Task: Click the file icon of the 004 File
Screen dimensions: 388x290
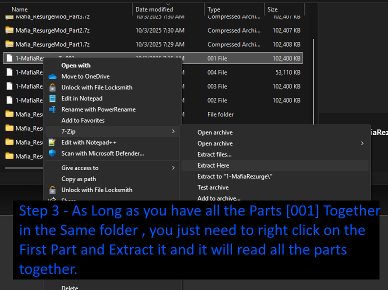Action: (x=9, y=72)
